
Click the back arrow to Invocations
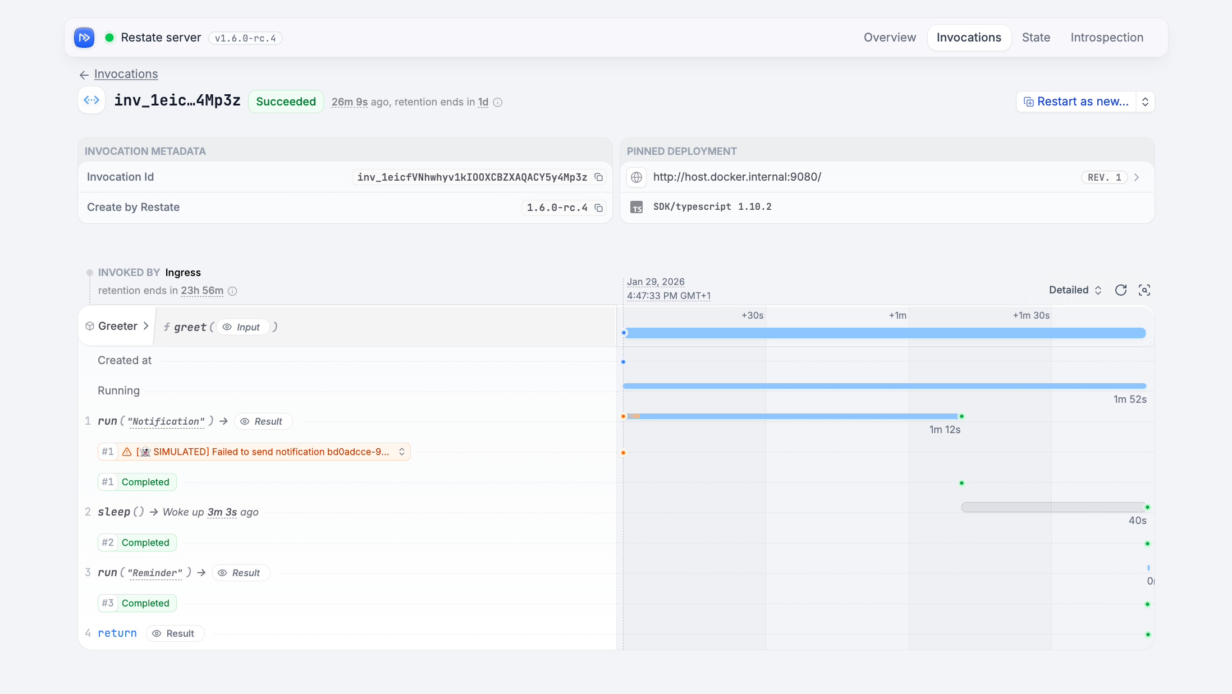pyautogui.click(x=84, y=75)
